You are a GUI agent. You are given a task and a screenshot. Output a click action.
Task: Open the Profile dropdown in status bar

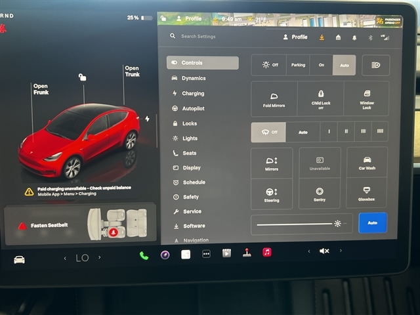tap(189, 19)
